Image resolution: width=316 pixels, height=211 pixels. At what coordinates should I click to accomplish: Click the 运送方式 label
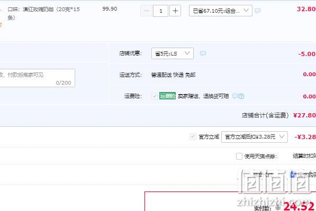pos(131,75)
